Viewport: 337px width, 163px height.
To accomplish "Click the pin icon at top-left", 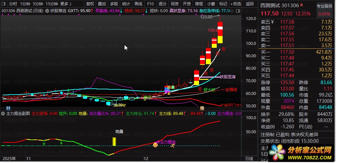I will tap(3, 4).
